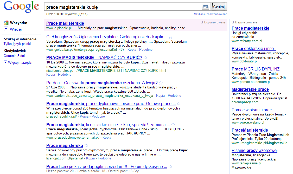Expand the Więcej arrow under Wszystko
This screenshot has width=293, height=174.
(6, 29)
